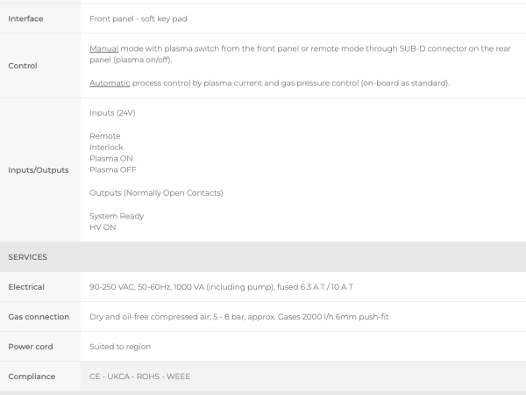Image resolution: width=526 pixels, height=395 pixels.
Task: Click Outputs (Normally Open Contacts) text
Action: pyautogui.click(x=156, y=193)
